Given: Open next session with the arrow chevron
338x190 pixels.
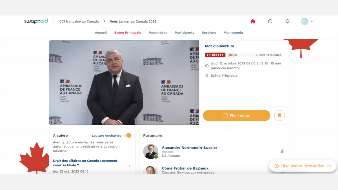Looking at the screenshot, I should click(130, 166).
